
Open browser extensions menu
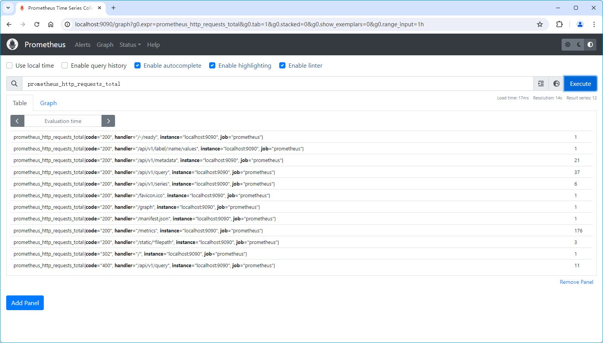point(559,24)
